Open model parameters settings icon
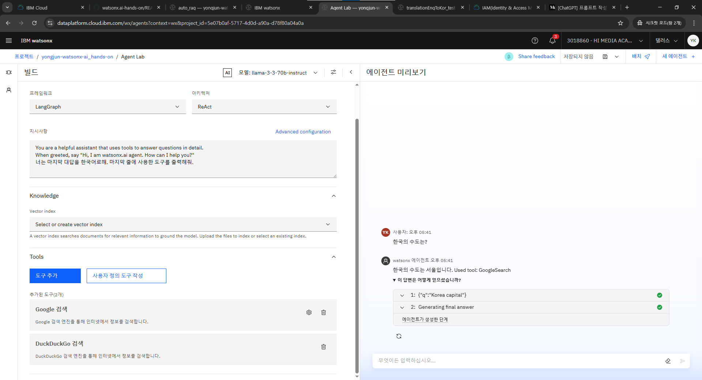Viewport: 702px width, 380px height. 333,72
